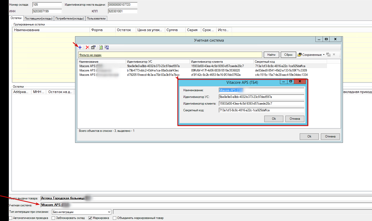Screen dimensions: 372x221
Task: Click the green refresh list icon
Action: tap(101, 47)
